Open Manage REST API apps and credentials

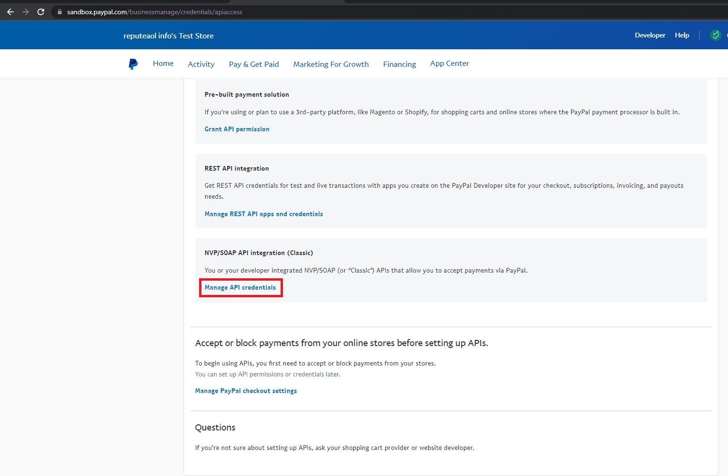(264, 214)
